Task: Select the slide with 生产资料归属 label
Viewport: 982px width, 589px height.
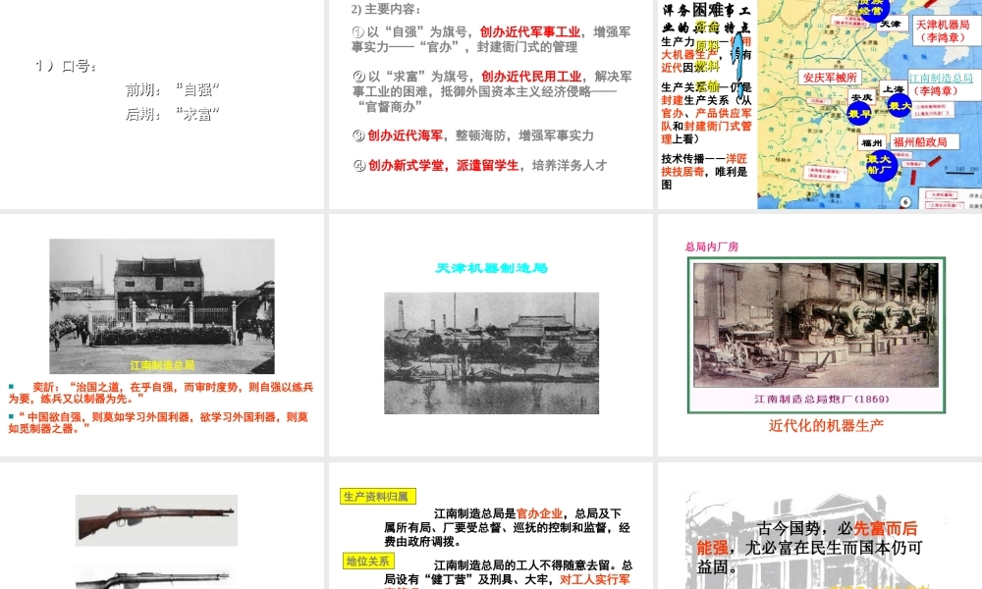Action: click(x=490, y=526)
